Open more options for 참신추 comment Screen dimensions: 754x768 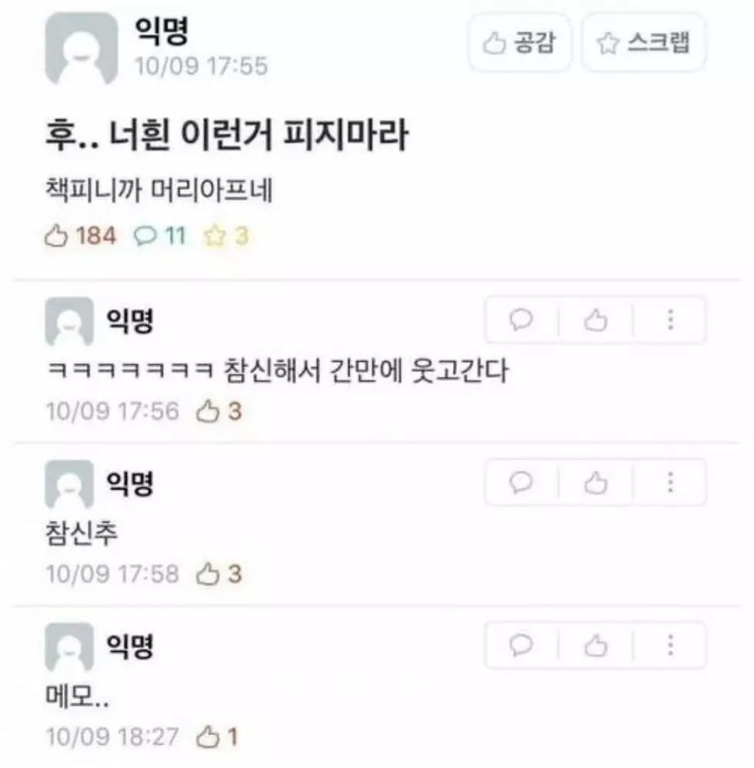(x=670, y=483)
